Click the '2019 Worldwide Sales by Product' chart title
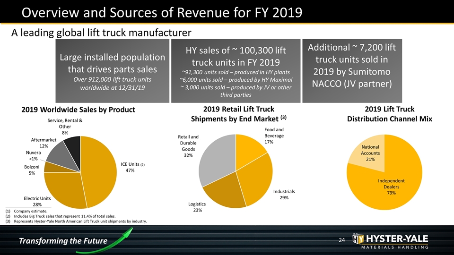 pyautogui.click(x=78, y=110)
